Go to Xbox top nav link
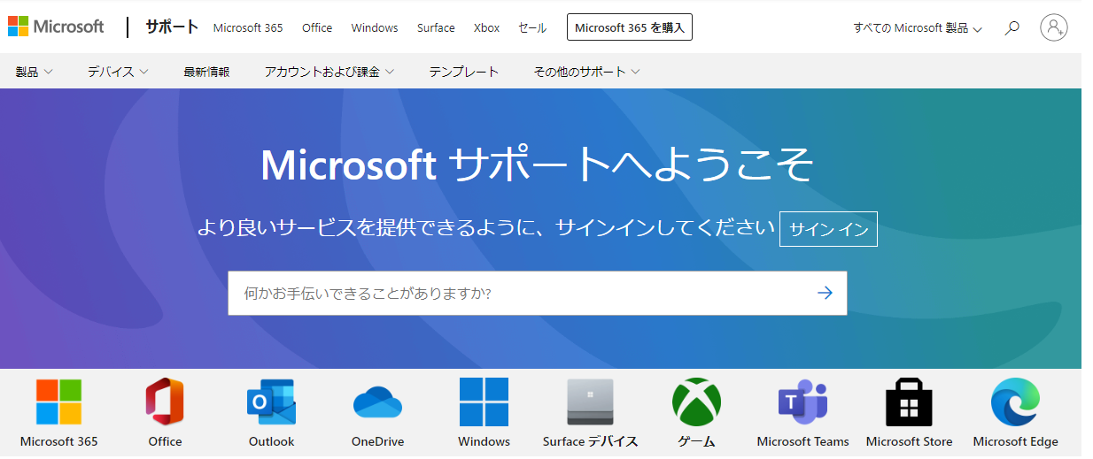Image resolution: width=1093 pixels, height=459 pixels. (x=486, y=28)
